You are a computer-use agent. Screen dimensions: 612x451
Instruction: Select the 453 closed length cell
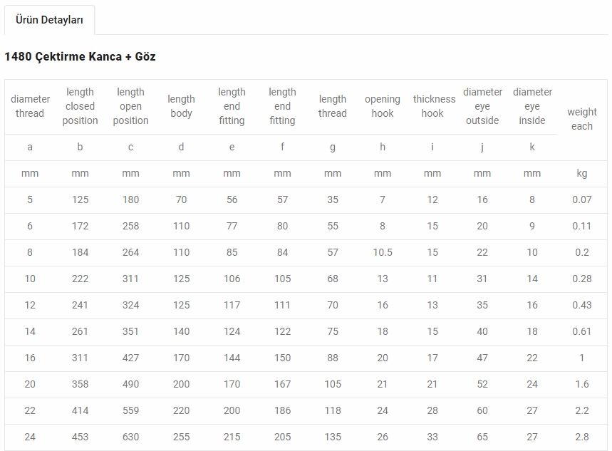(80, 437)
